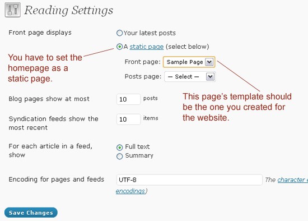Screen dimensions: 308x221
Task: Open the 'static page' hyperlink
Action: 147,47
